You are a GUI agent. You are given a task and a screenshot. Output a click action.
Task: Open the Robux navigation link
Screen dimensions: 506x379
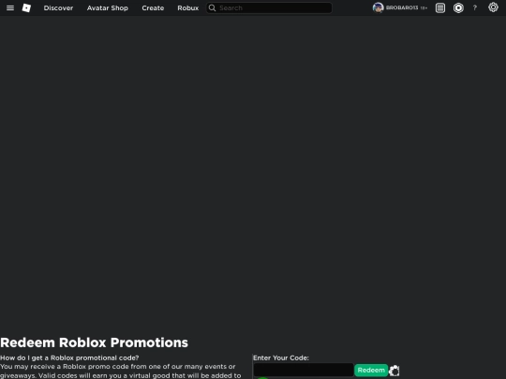point(188,8)
